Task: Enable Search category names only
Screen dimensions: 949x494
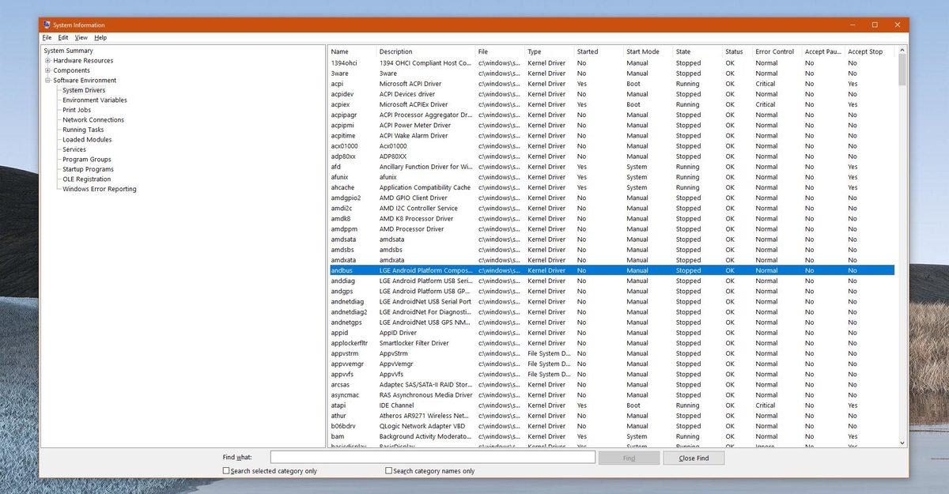Action: click(x=388, y=470)
